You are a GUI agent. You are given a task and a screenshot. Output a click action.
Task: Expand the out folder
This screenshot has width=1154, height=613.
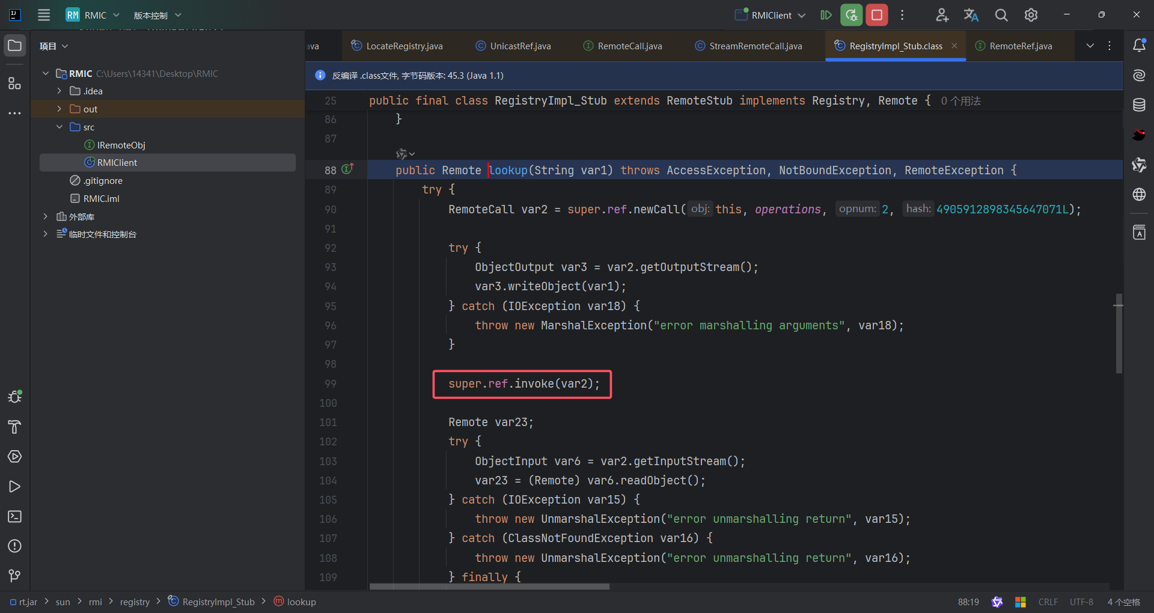59,109
